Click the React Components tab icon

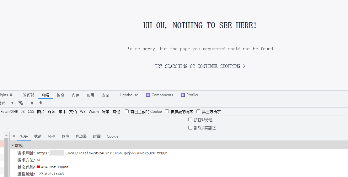pyautogui.click(x=148, y=95)
